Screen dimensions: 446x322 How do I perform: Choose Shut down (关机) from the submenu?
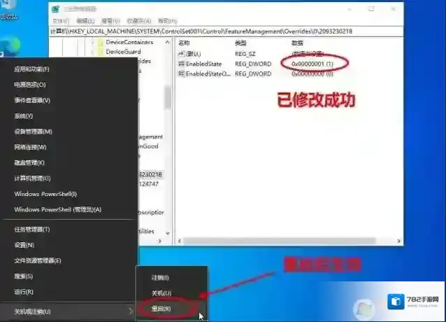click(161, 293)
